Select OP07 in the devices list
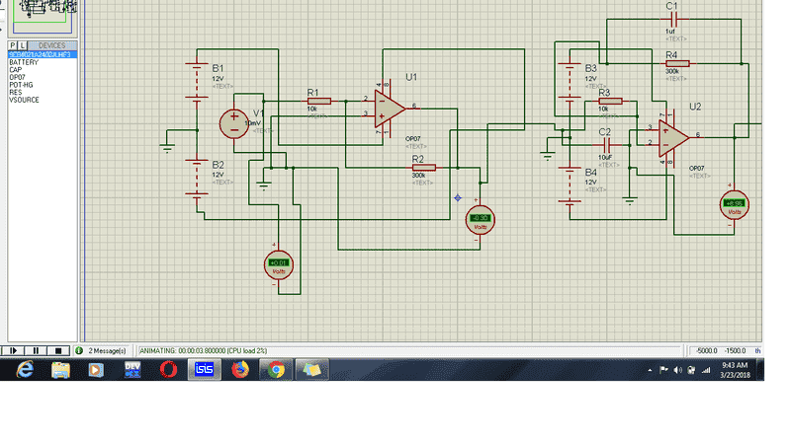This screenshot has width=791, height=444. click(x=17, y=77)
